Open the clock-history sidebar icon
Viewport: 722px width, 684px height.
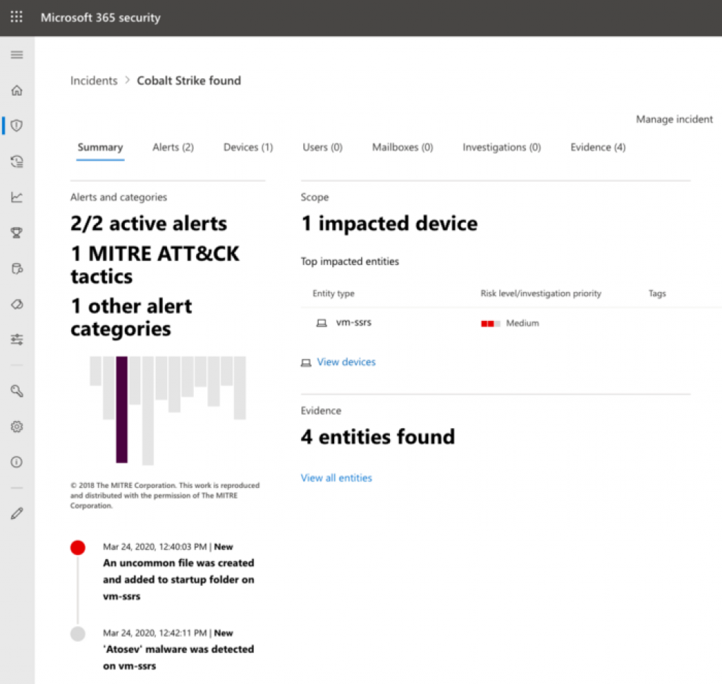pos(17,161)
